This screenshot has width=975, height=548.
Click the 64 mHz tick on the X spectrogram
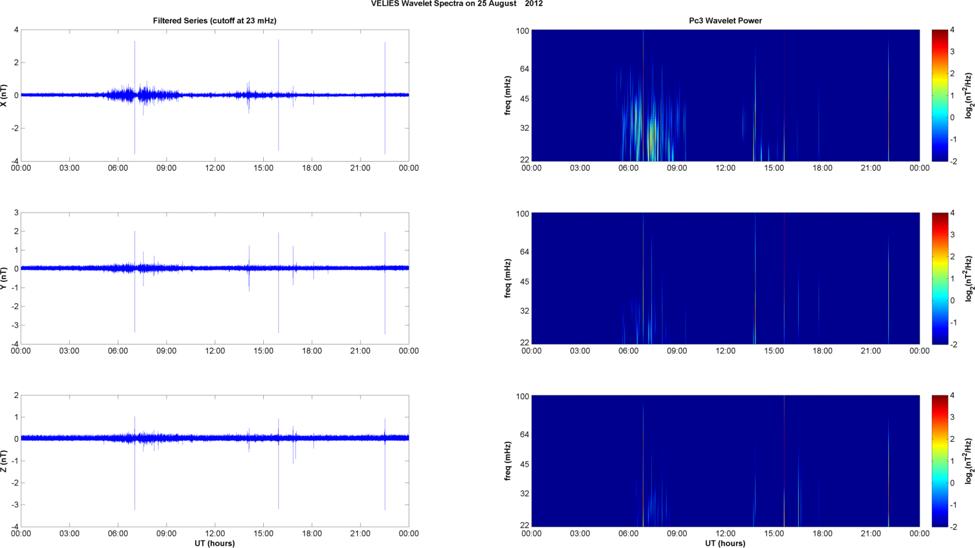523,69
